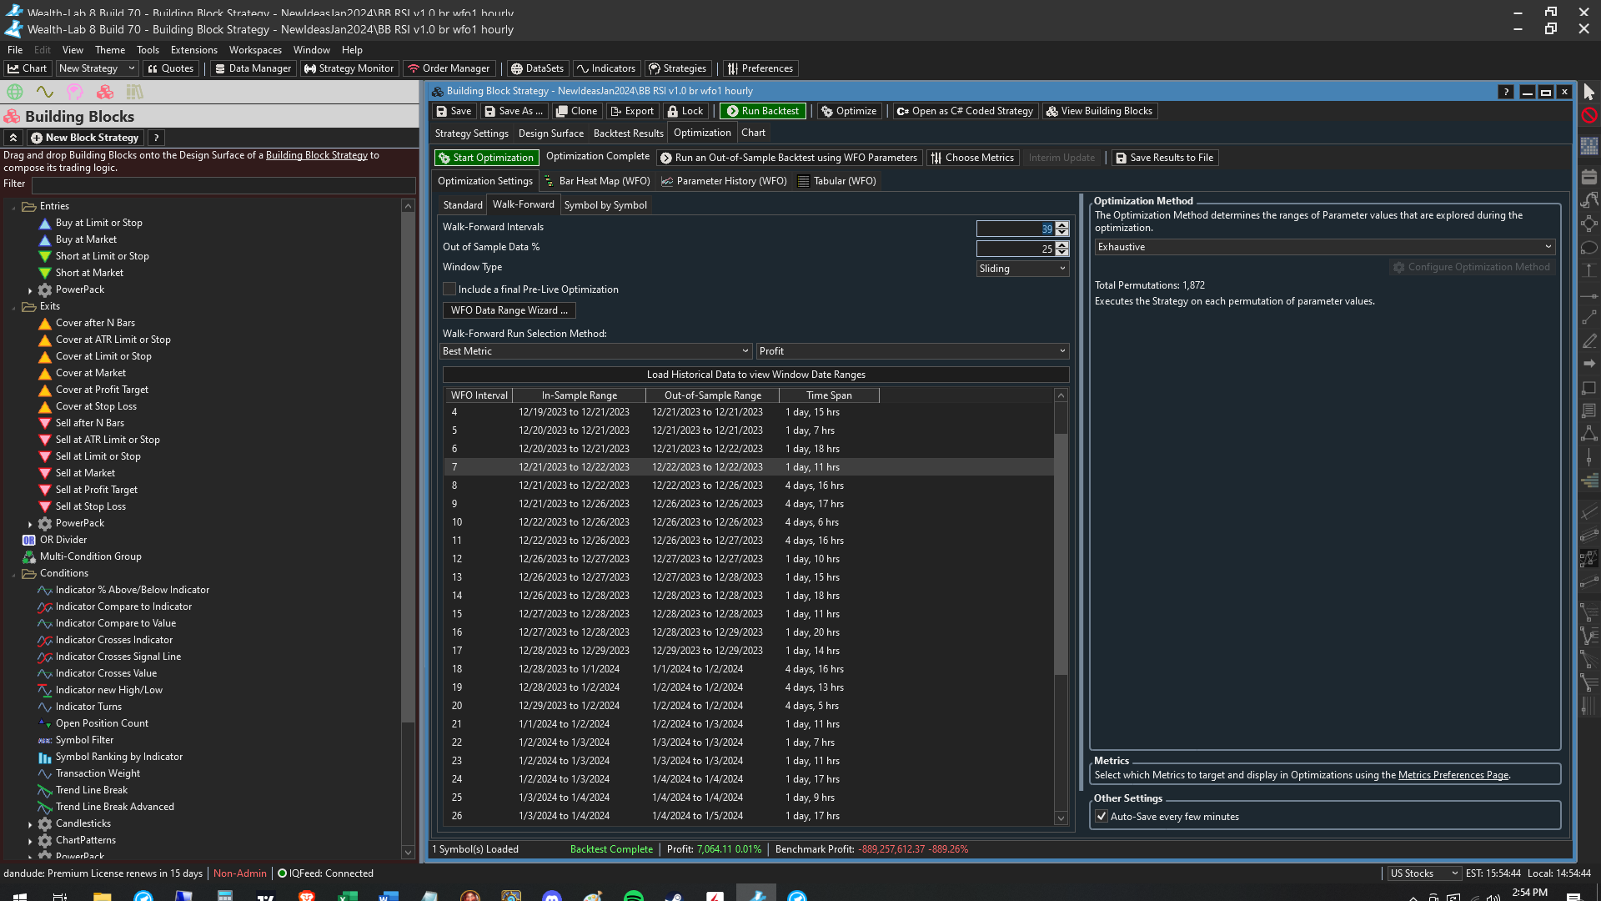Expand the Candlesticks tree node
Viewport: 1601px width, 901px height.
coord(30,824)
